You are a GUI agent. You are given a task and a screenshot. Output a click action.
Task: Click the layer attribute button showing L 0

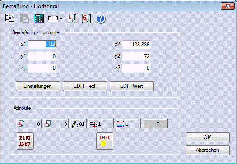tap(56, 124)
